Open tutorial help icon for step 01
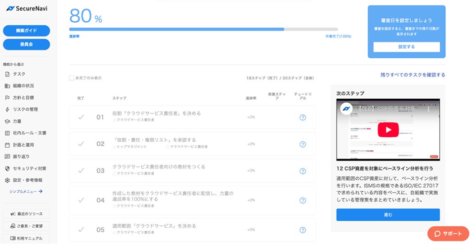470x244 pixels. point(303,118)
